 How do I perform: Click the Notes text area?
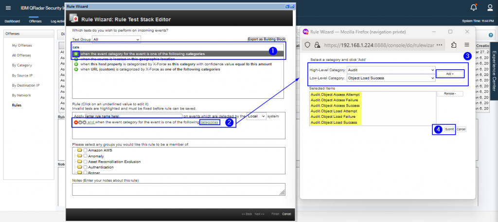pos(178,189)
